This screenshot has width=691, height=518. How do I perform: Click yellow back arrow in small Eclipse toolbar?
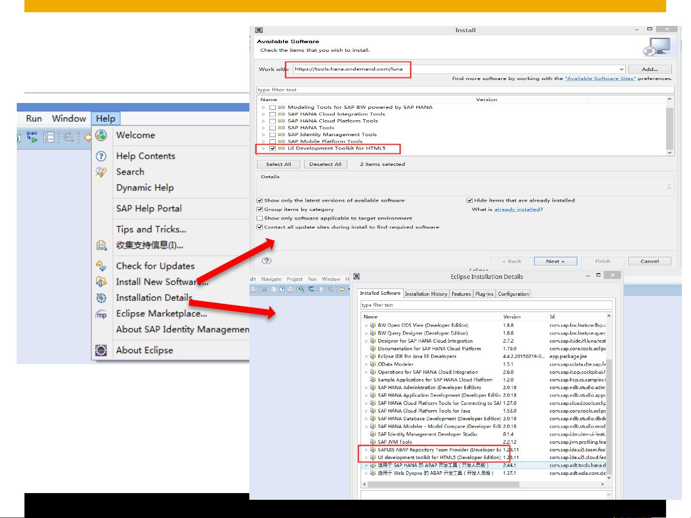pyautogui.click(x=341, y=289)
